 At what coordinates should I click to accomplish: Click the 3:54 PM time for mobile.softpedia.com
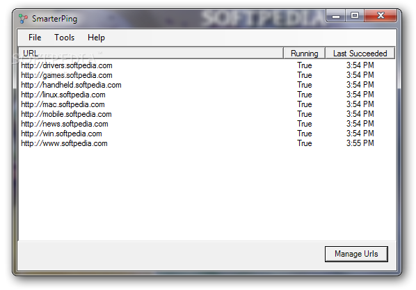coord(360,114)
